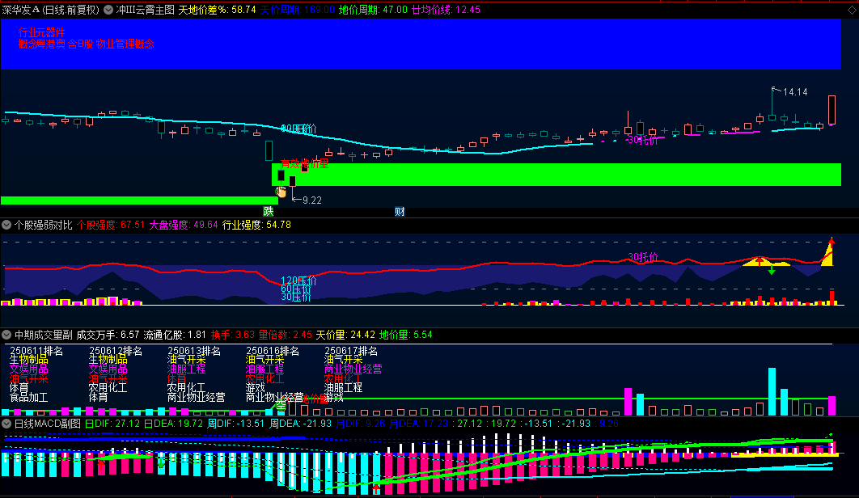The image size is (859, 498).
Task: Click the 廿均价线: 12.45 value
Action: (x=446, y=10)
